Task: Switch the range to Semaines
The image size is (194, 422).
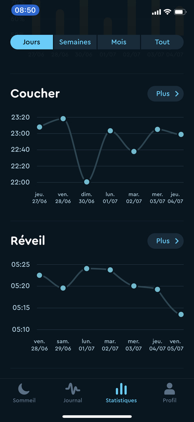Action: (75, 42)
